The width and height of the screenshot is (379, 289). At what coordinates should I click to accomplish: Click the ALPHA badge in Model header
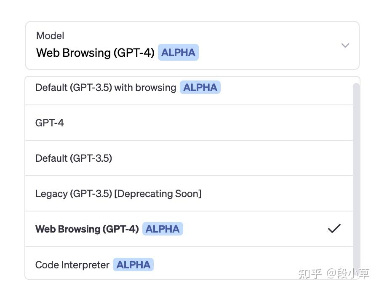178,52
